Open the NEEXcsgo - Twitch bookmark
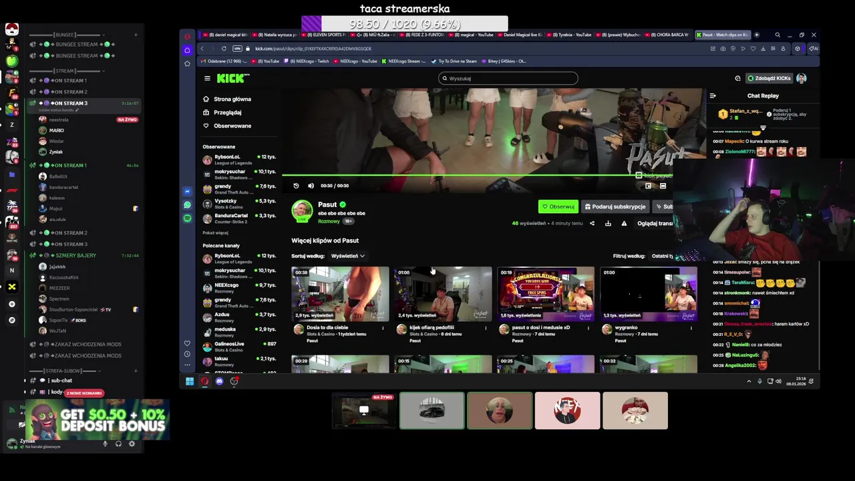 (307, 61)
